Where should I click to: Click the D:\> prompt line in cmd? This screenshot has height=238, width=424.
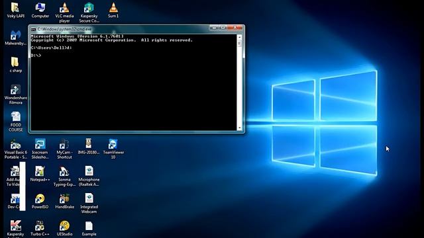pyautogui.click(x=36, y=56)
